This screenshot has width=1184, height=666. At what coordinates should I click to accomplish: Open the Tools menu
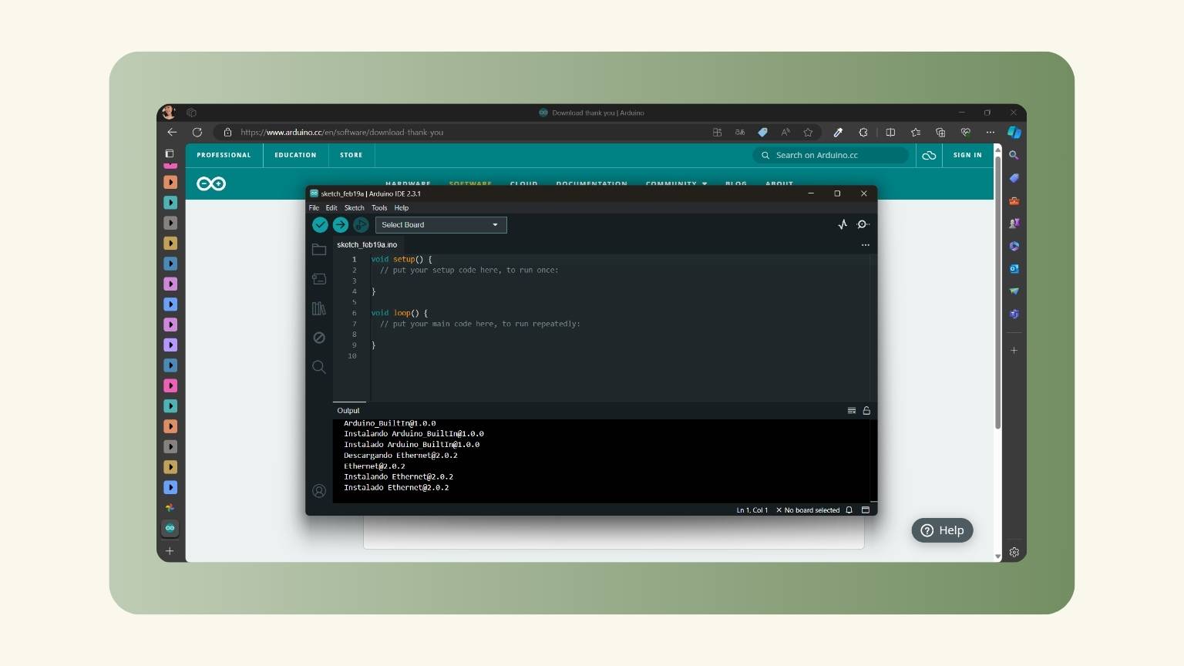click(379, 208)
